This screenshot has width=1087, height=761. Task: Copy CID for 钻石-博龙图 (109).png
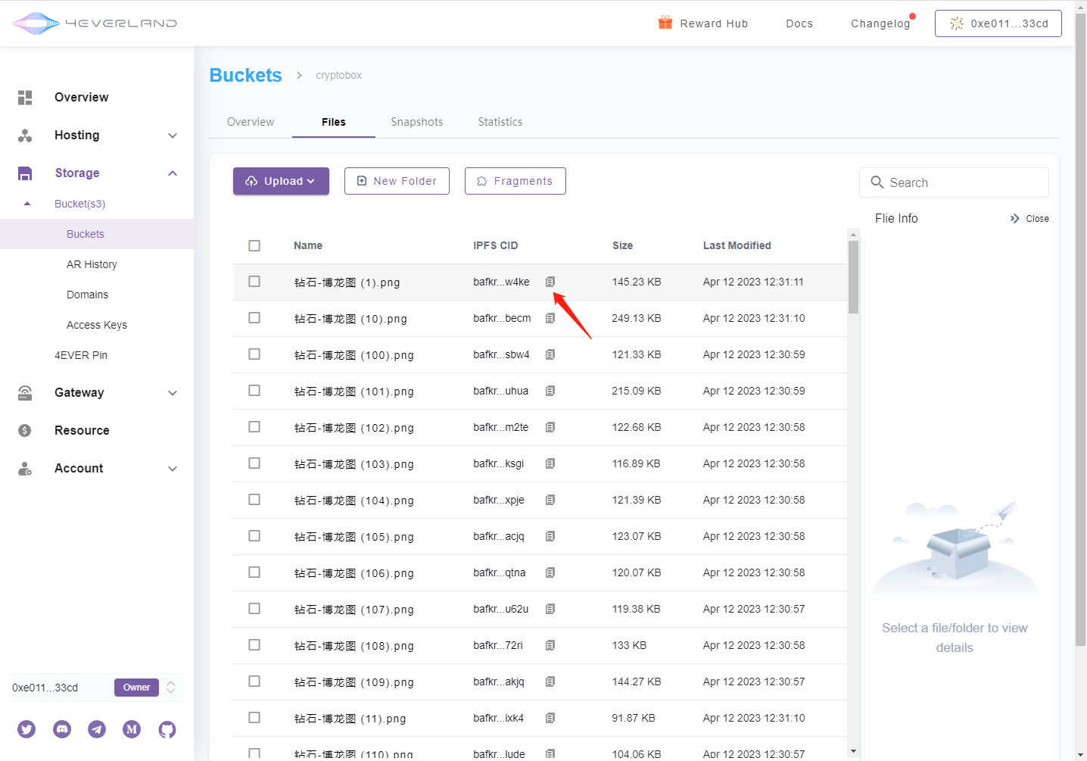coord(550,681)
